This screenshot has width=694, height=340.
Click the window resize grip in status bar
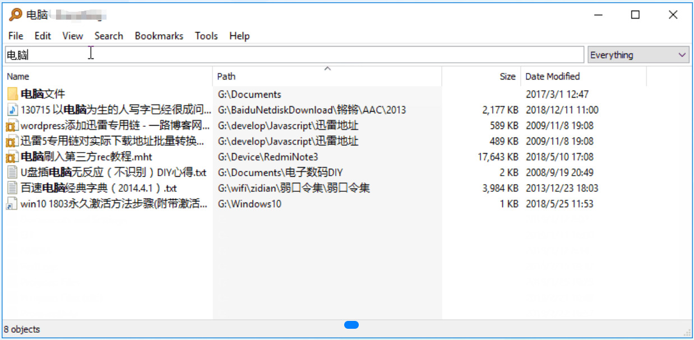(686, 332)
